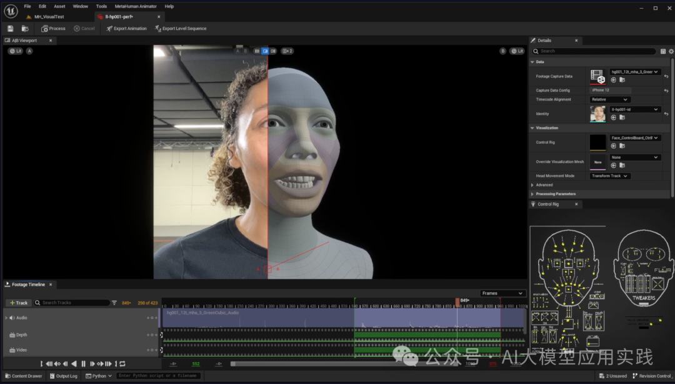Expand the Audio track
The height and width of the screenshot is (384, 675).
point(6,318)
